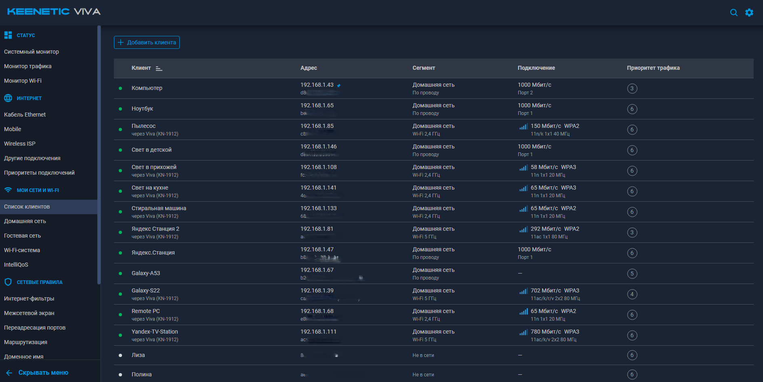This screenshot has height=382, width=763.
Task: Click Скрывать меню at sidebar bottom
Action: tap(43, 373)
